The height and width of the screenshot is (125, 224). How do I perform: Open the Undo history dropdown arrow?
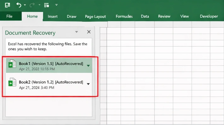point(25,5)
